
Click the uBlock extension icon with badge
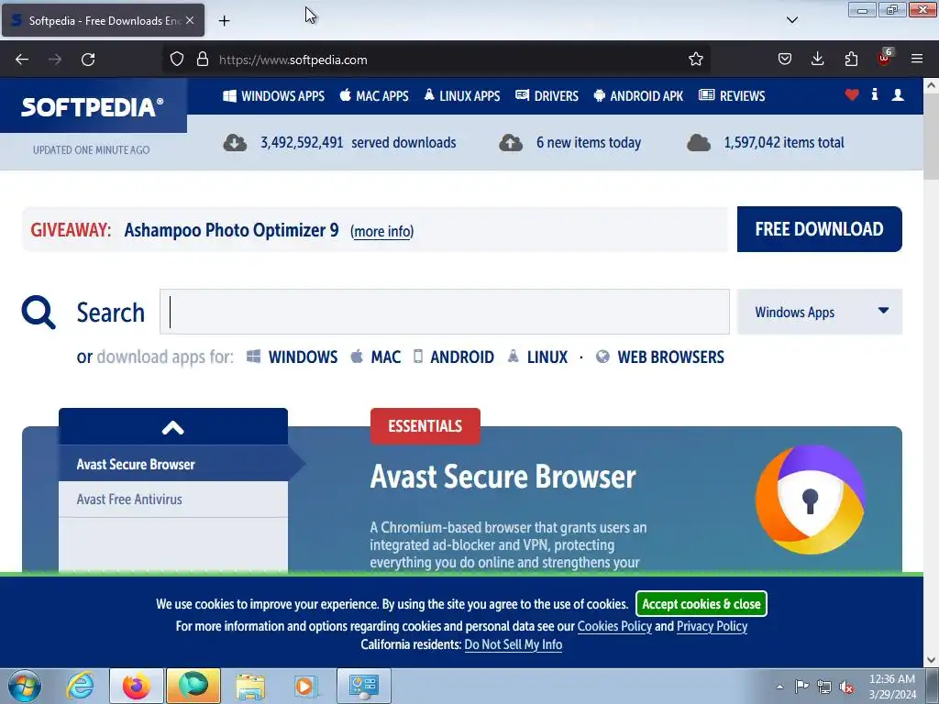885,58
